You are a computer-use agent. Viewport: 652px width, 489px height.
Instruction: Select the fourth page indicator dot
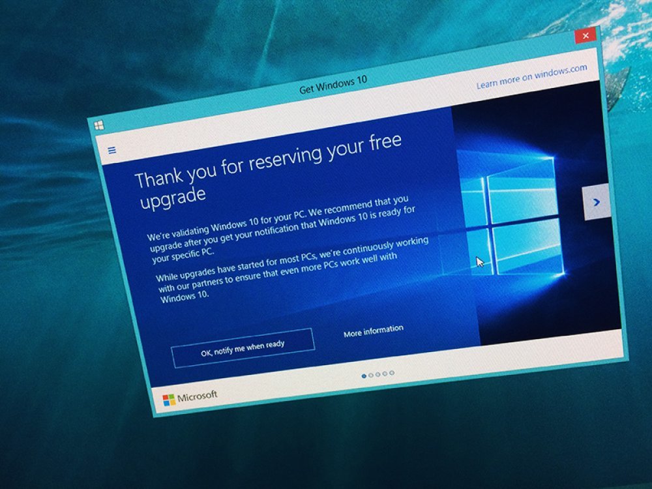(385, 374)
